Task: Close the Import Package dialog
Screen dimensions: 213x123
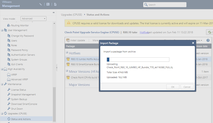Action: [x=193, y=43]
